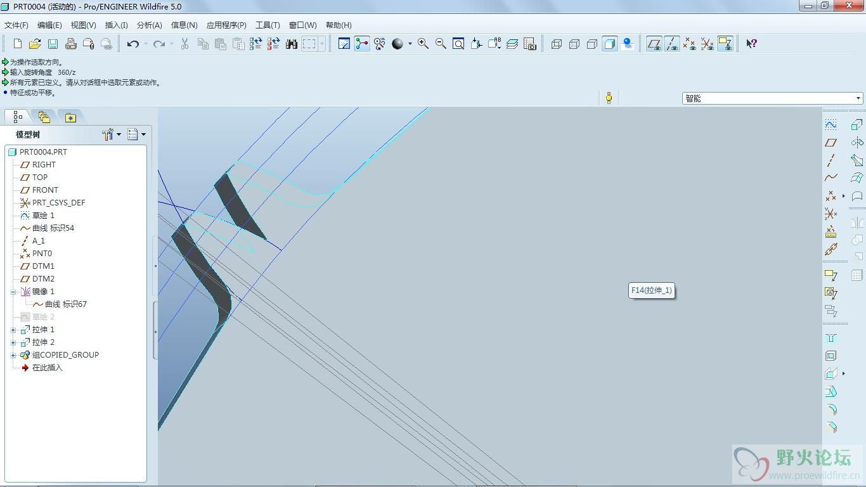This screenshot has height=487, width=866.
Task: Regenerate the model
Action: click(255, 44)
